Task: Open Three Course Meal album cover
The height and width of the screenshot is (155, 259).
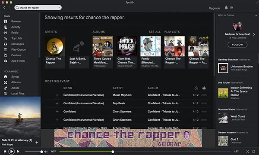Action: pyautogui.click(x=103, y=46)
